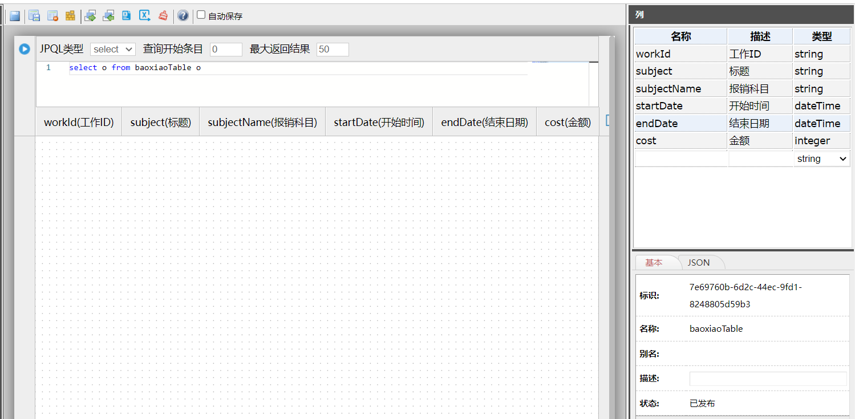Viewport: 855px width, 419px height.
Task: Select the cost(金额) column header
Action: pyautogui.click(x=568, y=122)
